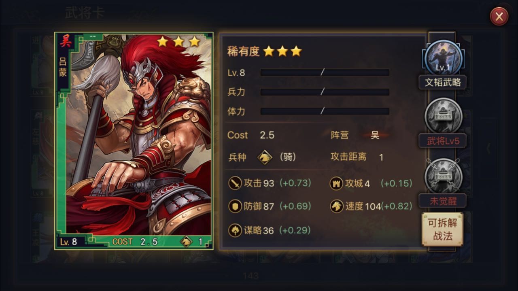Viewport: 518px width, 291px height.
Task: Click the 武将卡 header tab
Action: click(85, 13)
